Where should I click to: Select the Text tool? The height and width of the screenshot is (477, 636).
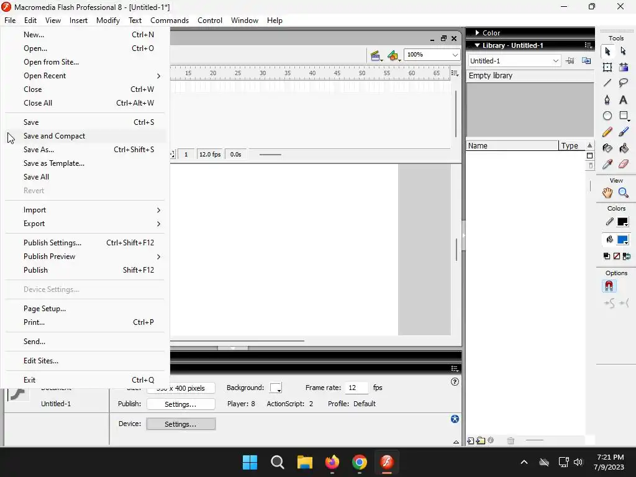point(624,99)
